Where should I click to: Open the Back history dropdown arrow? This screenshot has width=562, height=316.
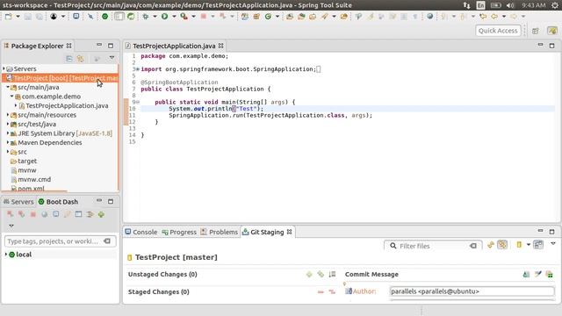coord(504,17)
